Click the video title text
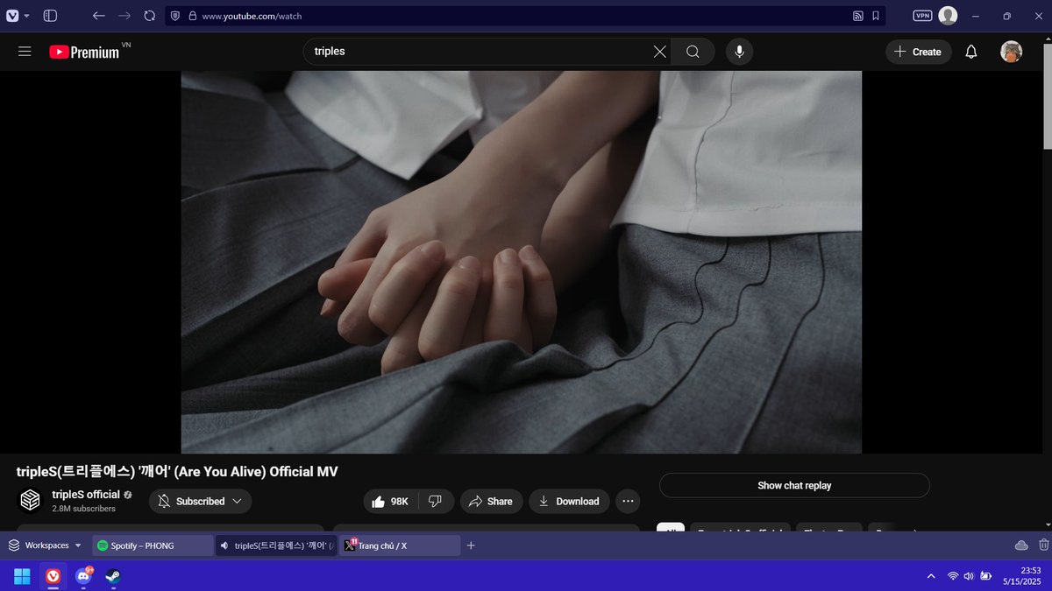 coord(177,472)
